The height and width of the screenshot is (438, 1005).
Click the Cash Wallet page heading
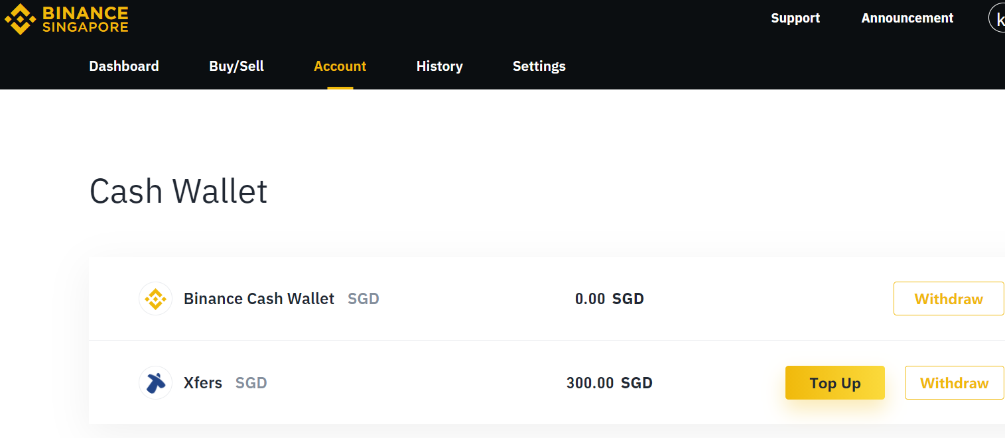coord(178,192)
